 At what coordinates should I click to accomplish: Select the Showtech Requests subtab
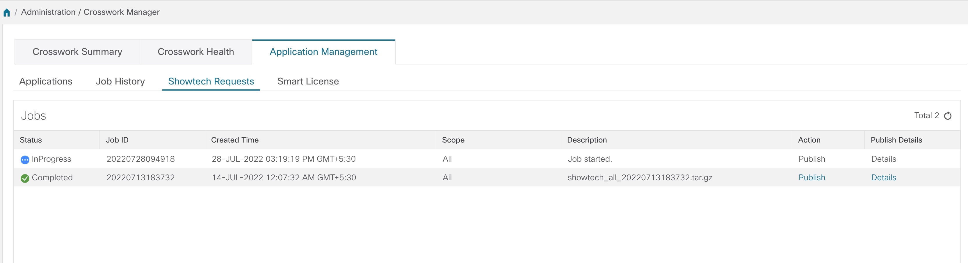coord(211,81)
